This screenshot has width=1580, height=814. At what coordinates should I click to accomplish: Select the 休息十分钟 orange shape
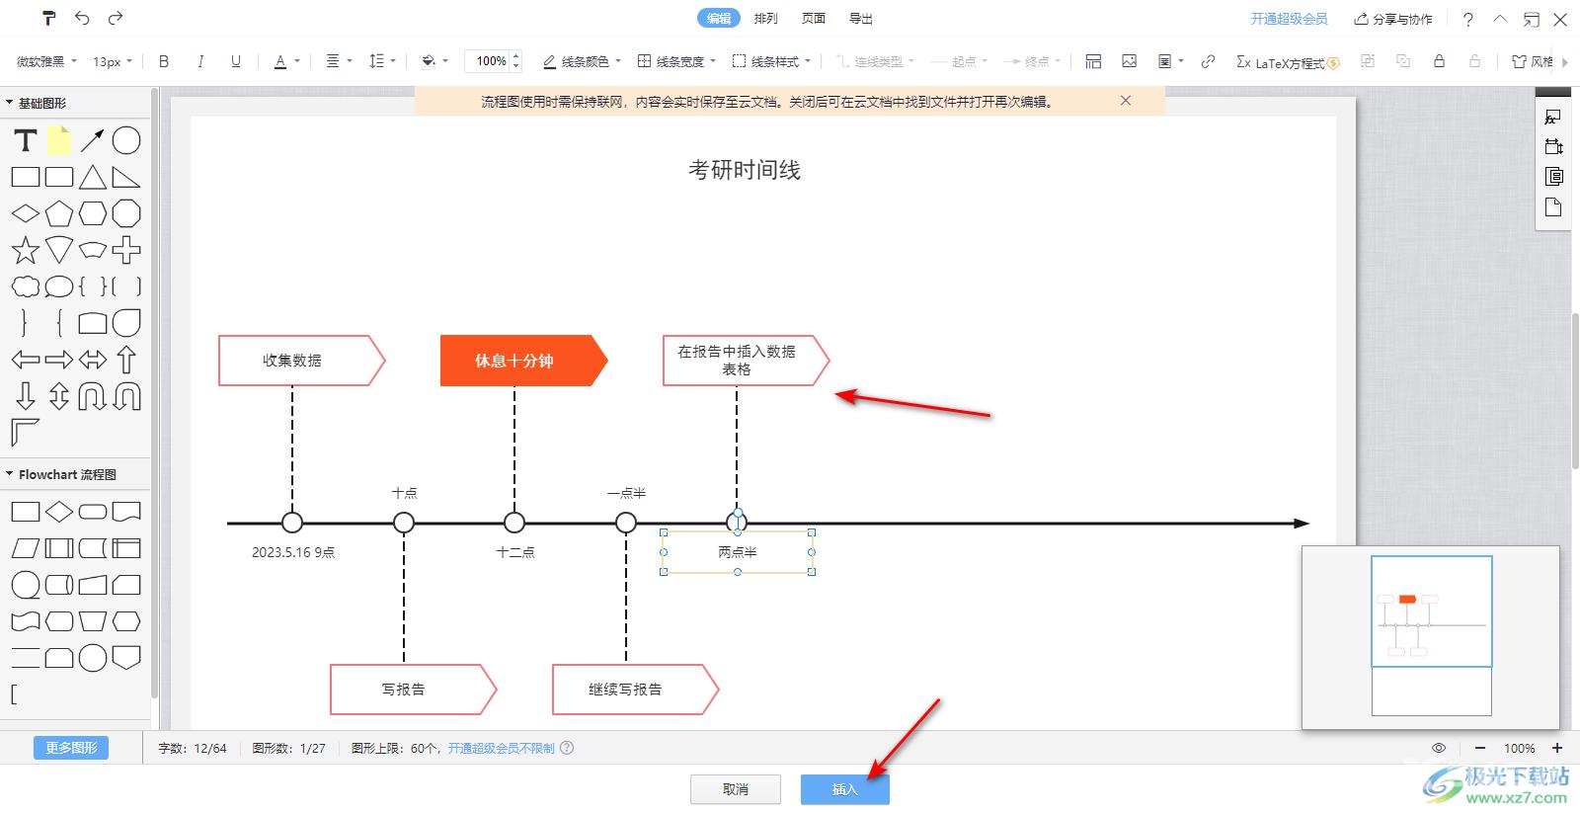coord(523,361)
